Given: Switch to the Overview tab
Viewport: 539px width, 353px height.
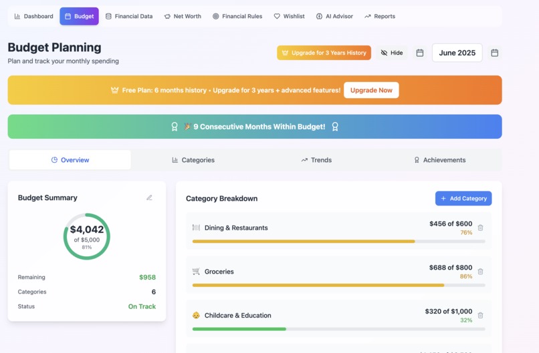Looking at the screenshot, I should (x=70, y=160).
